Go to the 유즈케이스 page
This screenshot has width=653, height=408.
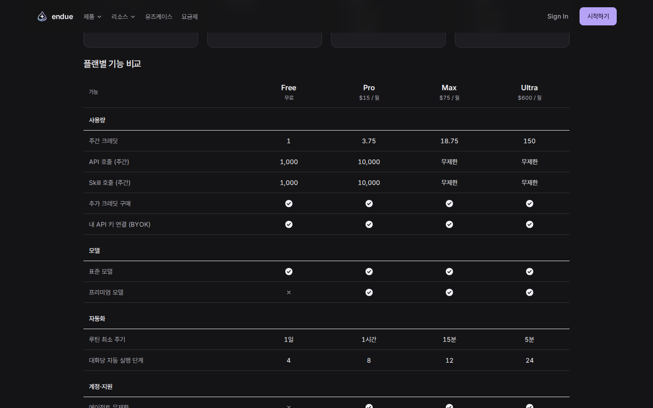(x=159, y=17)
